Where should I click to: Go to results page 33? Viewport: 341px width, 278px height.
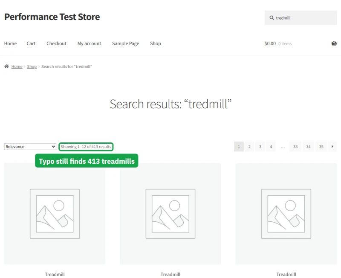295,147
